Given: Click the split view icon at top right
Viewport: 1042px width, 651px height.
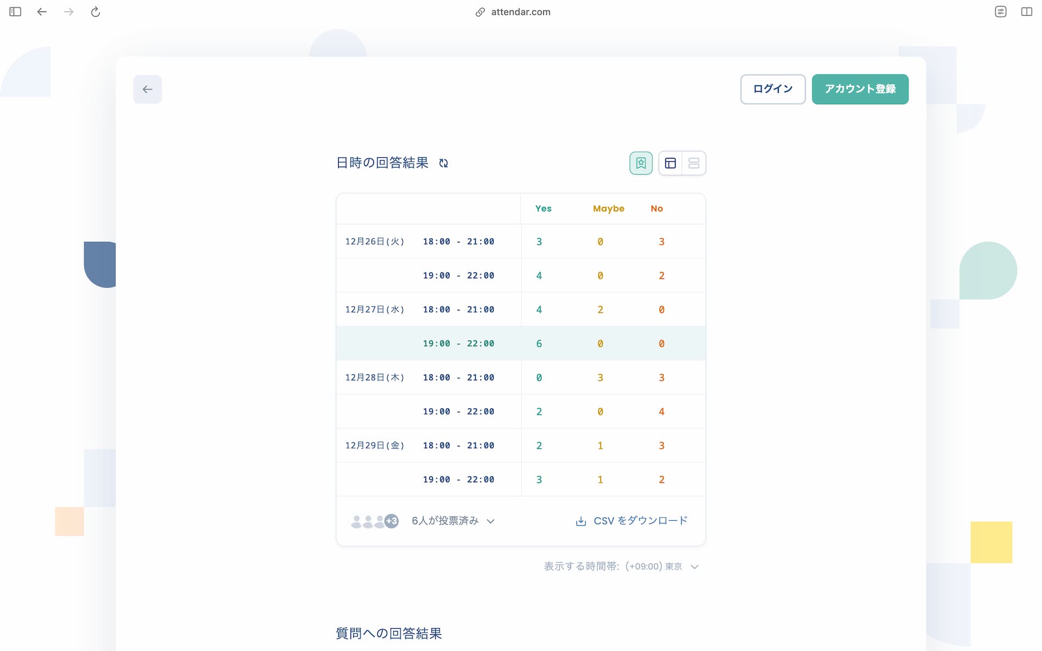Looking at the screenshot, I should pyautogui.click(x=1027, y=12).
